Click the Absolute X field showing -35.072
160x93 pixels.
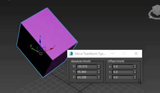pos(87,66)
